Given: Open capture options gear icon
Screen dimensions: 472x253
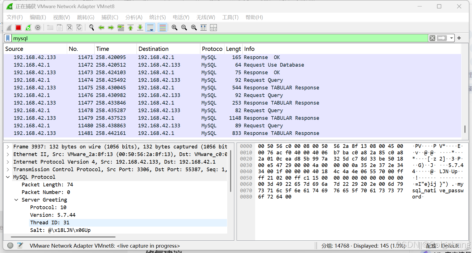Looking at the screenshot, I should pos(38,28).
